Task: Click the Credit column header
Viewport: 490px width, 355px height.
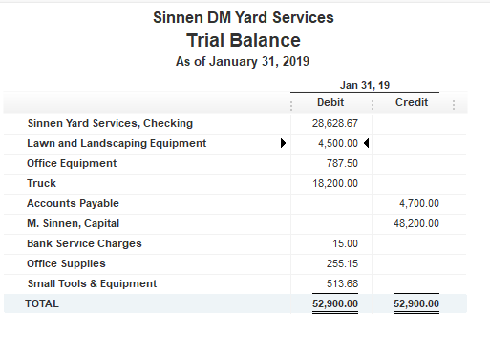Action: [412, 102]
